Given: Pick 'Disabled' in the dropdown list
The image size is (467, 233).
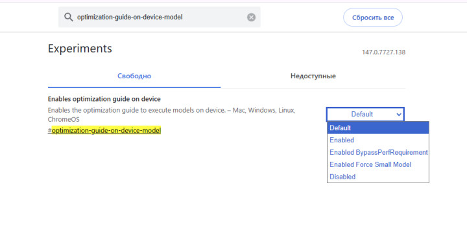Looking at the screenshot, I should pos(378,177).
